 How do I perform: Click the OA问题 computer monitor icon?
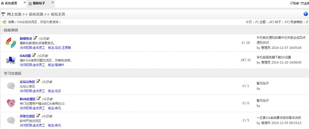click(11, 60)
